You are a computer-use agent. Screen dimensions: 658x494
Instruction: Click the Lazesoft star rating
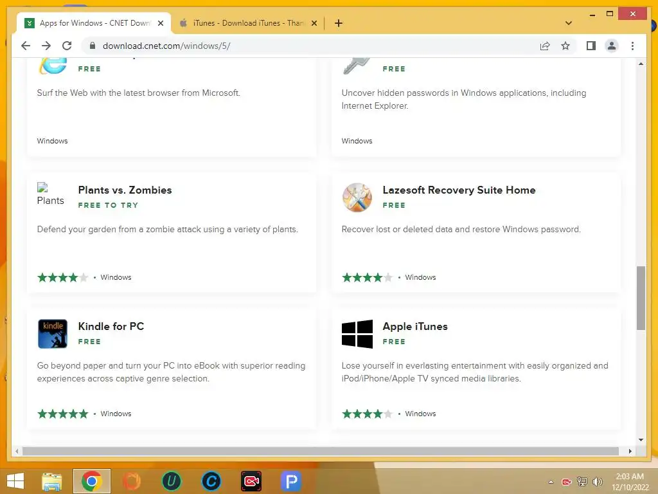[x=367, y=277]
